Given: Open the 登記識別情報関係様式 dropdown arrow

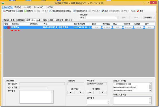Looking at the screenshot, I should pos(72,11).
